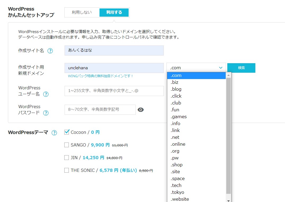Viewport: 285px width, 202px height.
Task: Choose .biz domain extension
Action: (196, 82)
